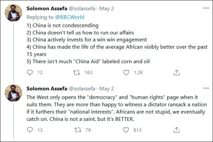This screenshot has width=213, height=142.
Task: Reply to the second tweet about the West
Action: (x=30, y=130)
